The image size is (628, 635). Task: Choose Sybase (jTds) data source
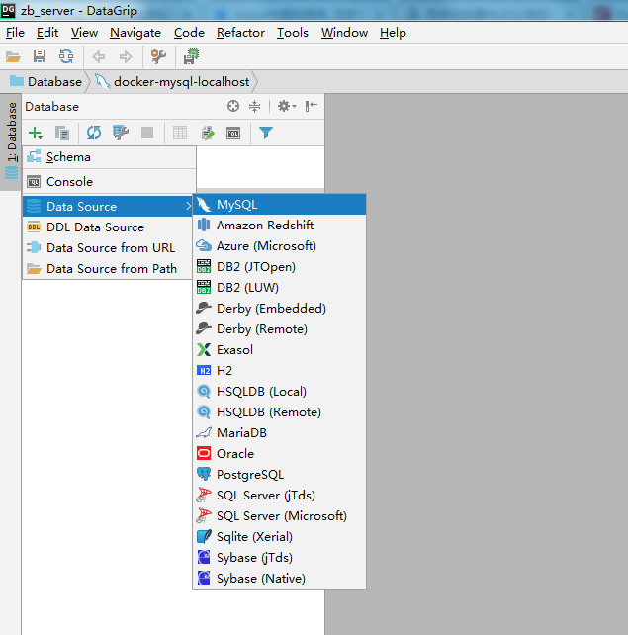pyautogui.click(x=279, y=557)
